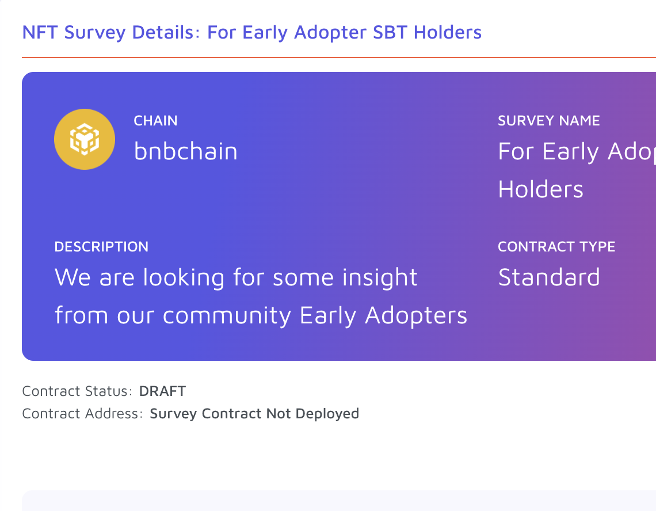Image resolution: width=656 pixels, height=511 pixels.
Task: Click the orange divider under the title
Action: (x=339, y=58)
